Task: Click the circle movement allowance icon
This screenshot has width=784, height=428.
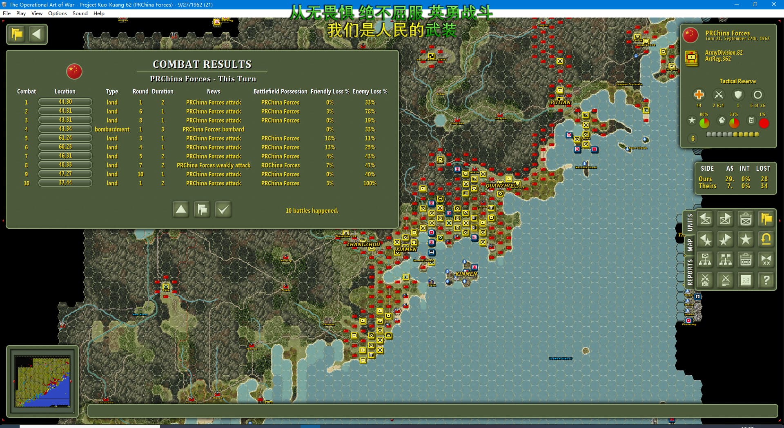Action: coord(757,95)
